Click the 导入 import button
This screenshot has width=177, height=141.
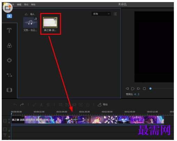(32, 14)
